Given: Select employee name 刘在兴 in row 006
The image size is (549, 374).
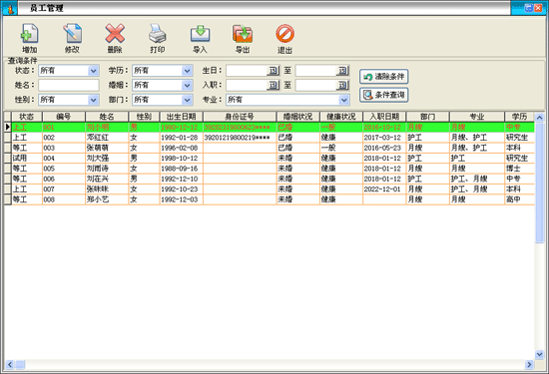Looking at the screenshot, I should click(x=98, y=179).
